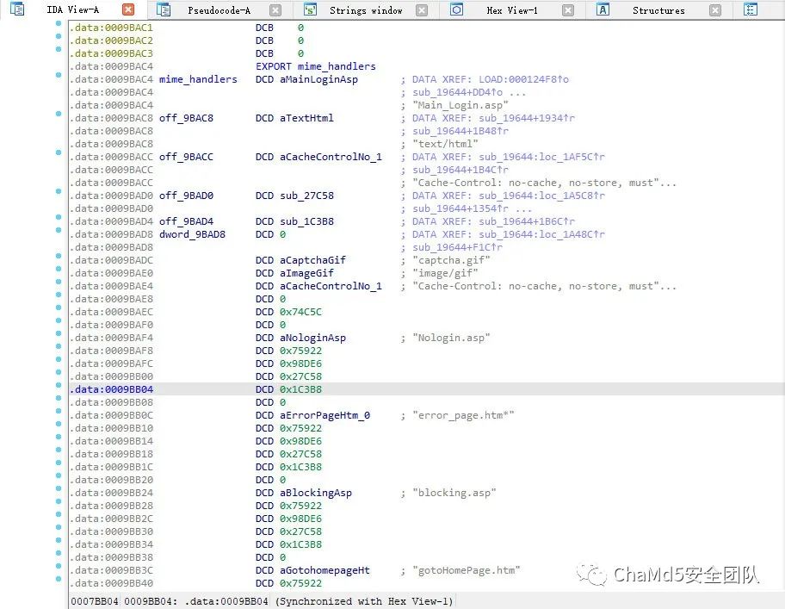Click the aMainLoginAsp operand

pos(318,79)
